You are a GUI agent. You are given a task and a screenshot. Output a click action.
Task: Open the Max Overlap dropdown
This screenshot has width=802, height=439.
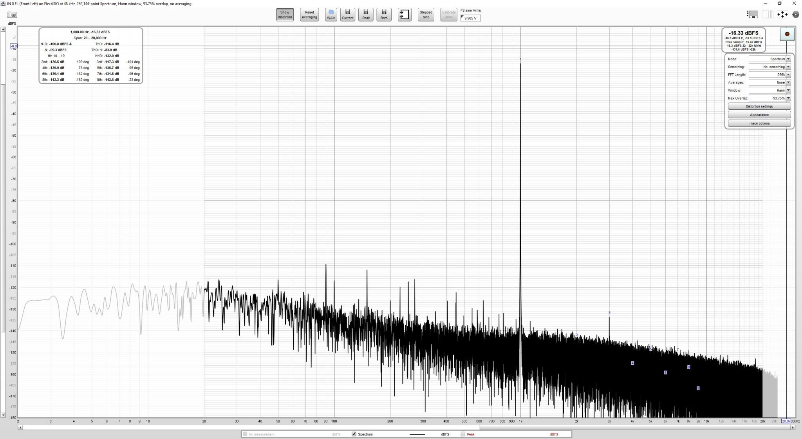pyautogui.click(x=770, y=98)
